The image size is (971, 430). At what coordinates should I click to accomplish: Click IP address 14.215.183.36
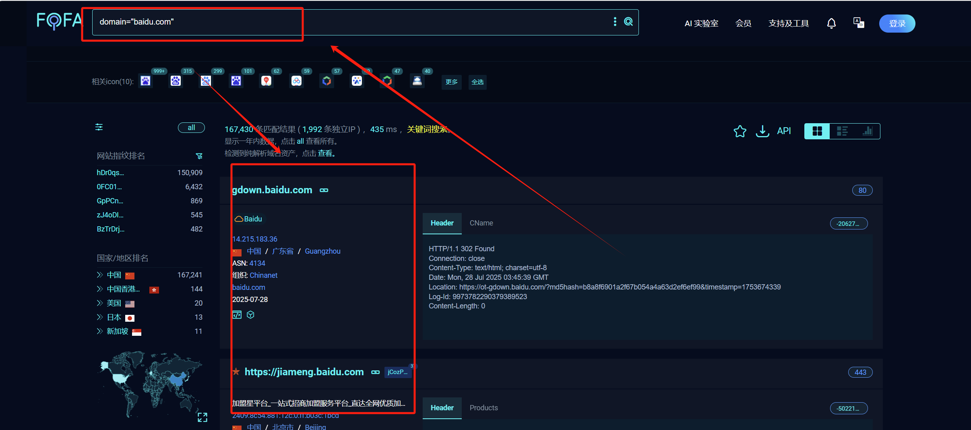255,239
